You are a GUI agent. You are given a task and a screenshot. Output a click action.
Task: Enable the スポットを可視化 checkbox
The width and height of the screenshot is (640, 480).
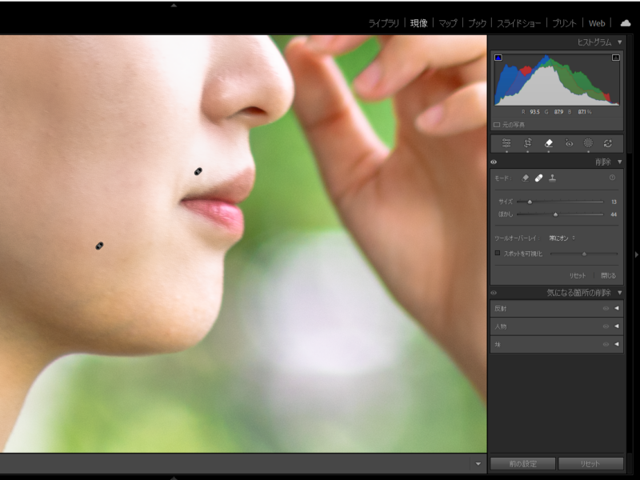(x=497, y=253)
